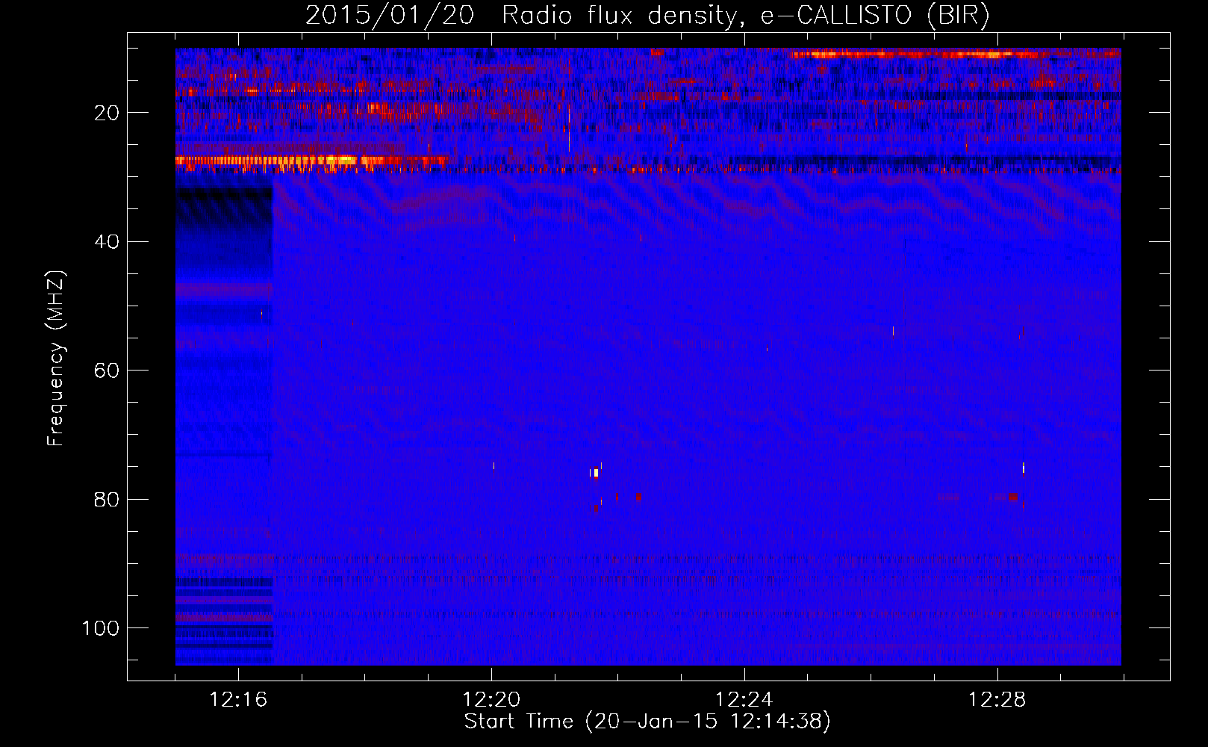This screenshot has height=747, width=1208.
Task: Click the '100' frequency tick label
Action: pos(101,629)
